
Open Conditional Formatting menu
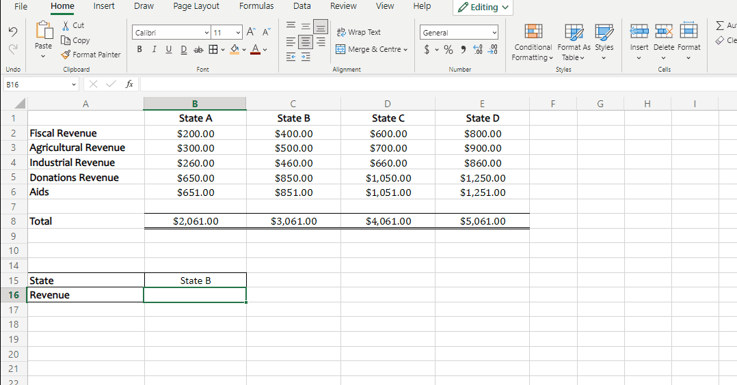(533, 42)
